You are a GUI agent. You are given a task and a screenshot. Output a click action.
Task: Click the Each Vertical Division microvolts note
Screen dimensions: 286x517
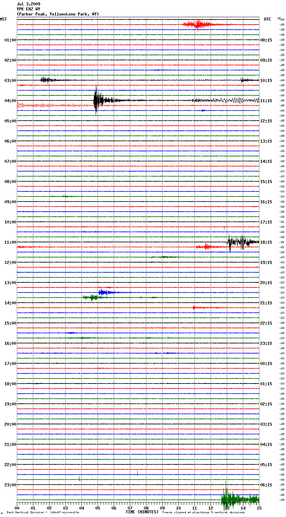coord(43,512)
